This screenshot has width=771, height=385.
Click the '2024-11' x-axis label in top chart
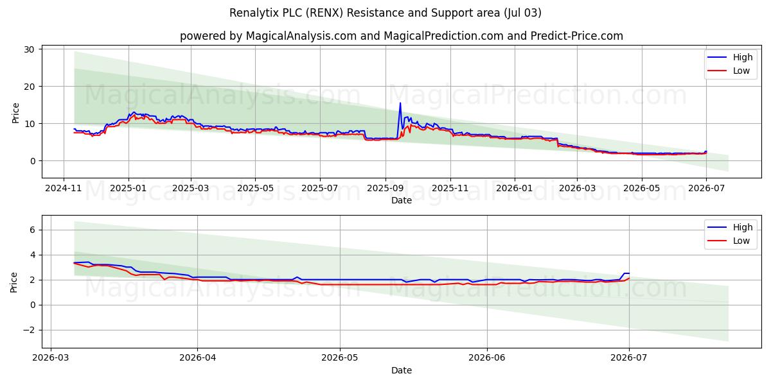click(64, 189)
